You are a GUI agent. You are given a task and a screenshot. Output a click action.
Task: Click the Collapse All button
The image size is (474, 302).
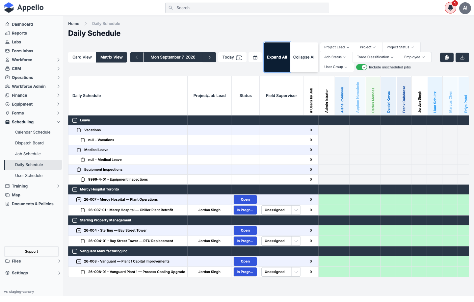click(304, 57)
